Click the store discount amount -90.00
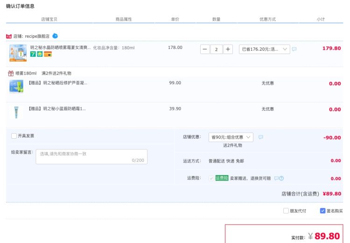Image resolution: width=350 pixels, height=243 pixels. (332, 138)
